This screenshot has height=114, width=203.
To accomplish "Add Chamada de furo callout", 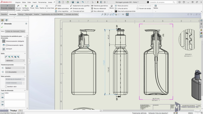I will (77, 11).
